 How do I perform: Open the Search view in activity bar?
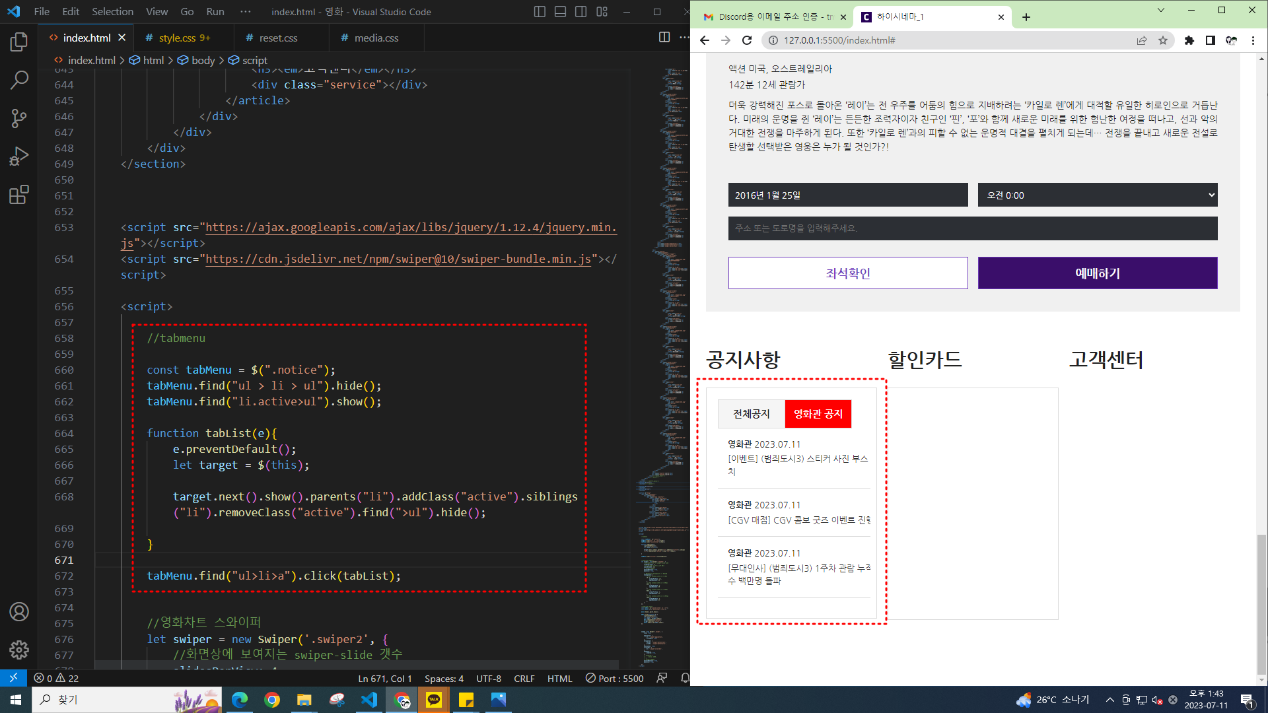pyautogui.click(x=19, y=81)
